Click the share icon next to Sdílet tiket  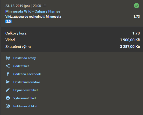tap(8, 66)
